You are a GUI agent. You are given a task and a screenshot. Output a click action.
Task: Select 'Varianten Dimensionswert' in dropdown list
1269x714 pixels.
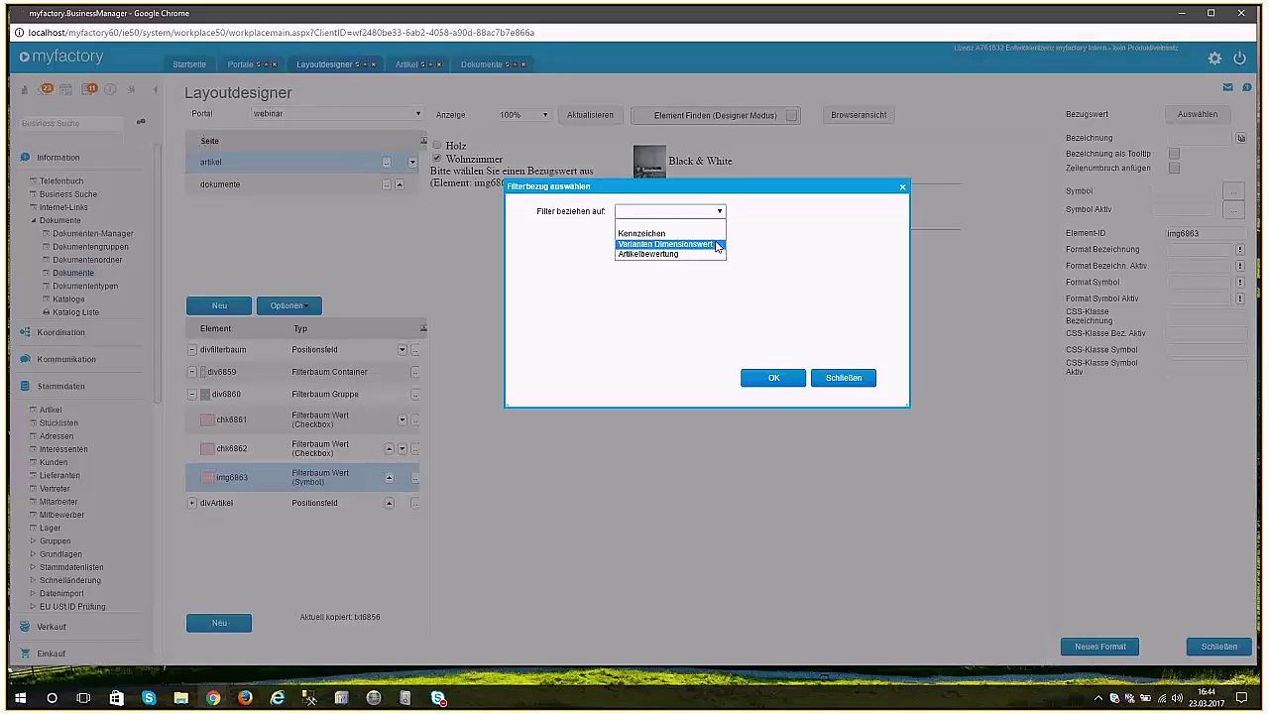tap(670, 244)
